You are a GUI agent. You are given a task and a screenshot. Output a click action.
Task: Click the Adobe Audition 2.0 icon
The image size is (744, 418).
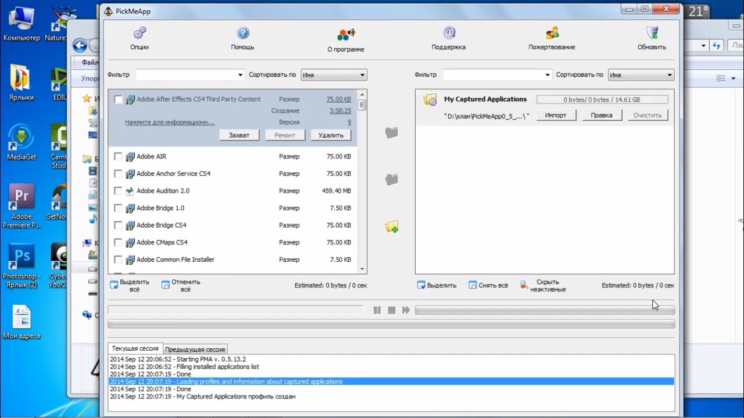[130, 191]
